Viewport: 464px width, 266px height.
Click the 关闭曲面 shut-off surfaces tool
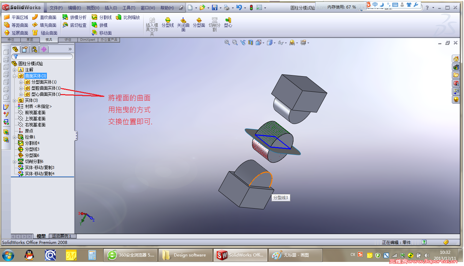coord(183,23)
